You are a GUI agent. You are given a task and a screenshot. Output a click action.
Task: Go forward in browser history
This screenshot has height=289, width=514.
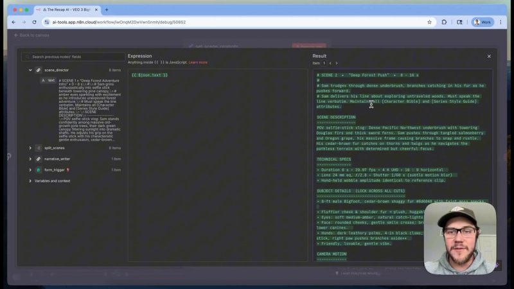[24, 22]
